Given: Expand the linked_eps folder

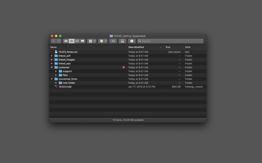Looking at the screenshot, I should [52, 63].
